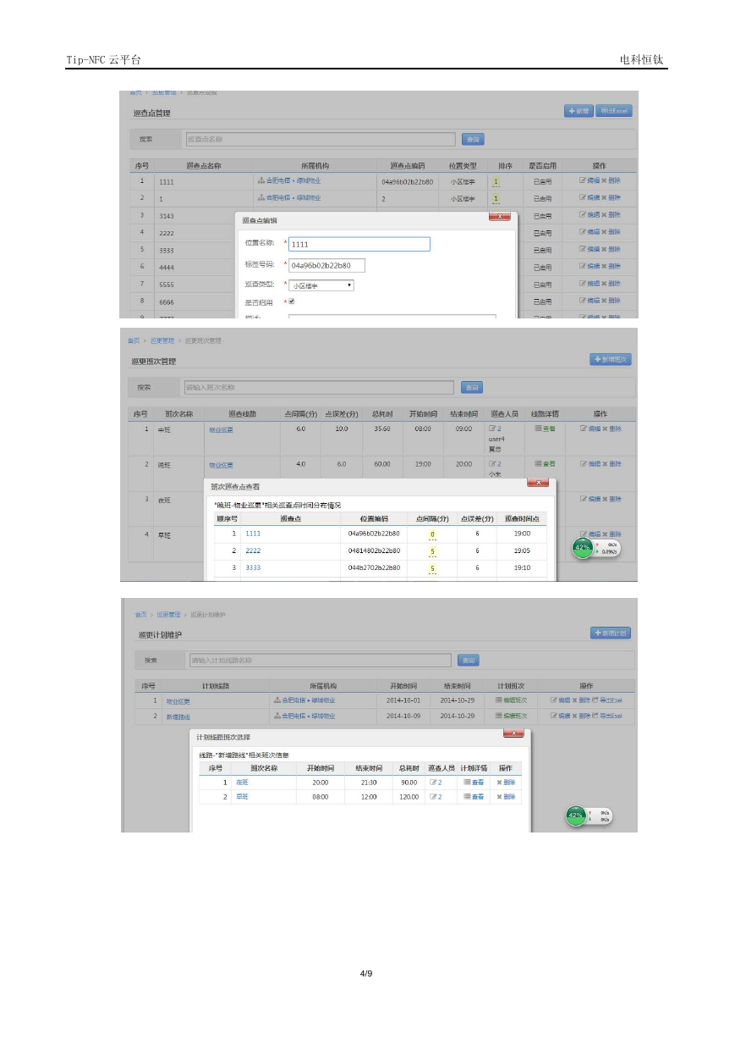
Task: Click the 查看 detail icon for 早班 in dialog
Action: [x=467, y=797]
